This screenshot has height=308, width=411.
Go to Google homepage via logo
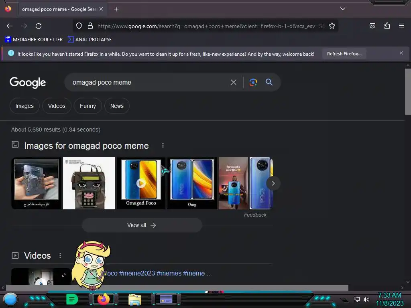pos(28,83)
